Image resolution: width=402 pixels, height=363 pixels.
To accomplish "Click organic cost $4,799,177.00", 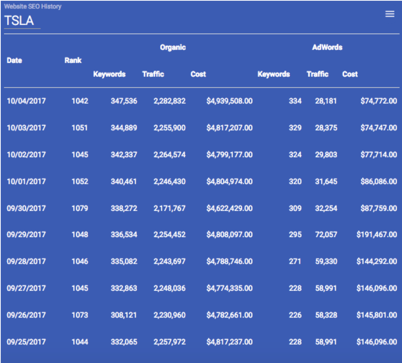I will point(230,154).
